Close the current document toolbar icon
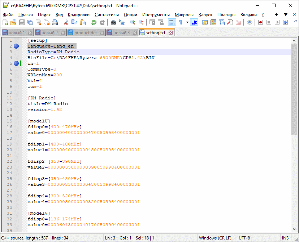Image resolution: width=299 pixels, height=242 pixels. coord(38,22)
